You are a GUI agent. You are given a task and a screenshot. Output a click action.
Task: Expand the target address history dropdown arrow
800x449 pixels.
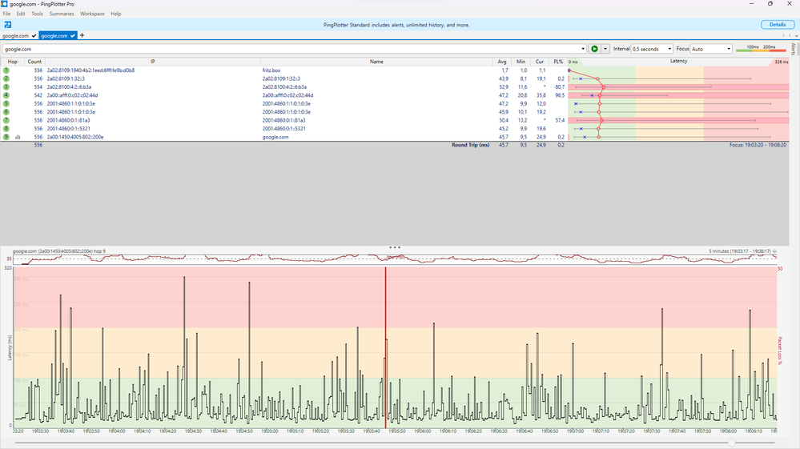pyautogui.click(x=583, y=49)
